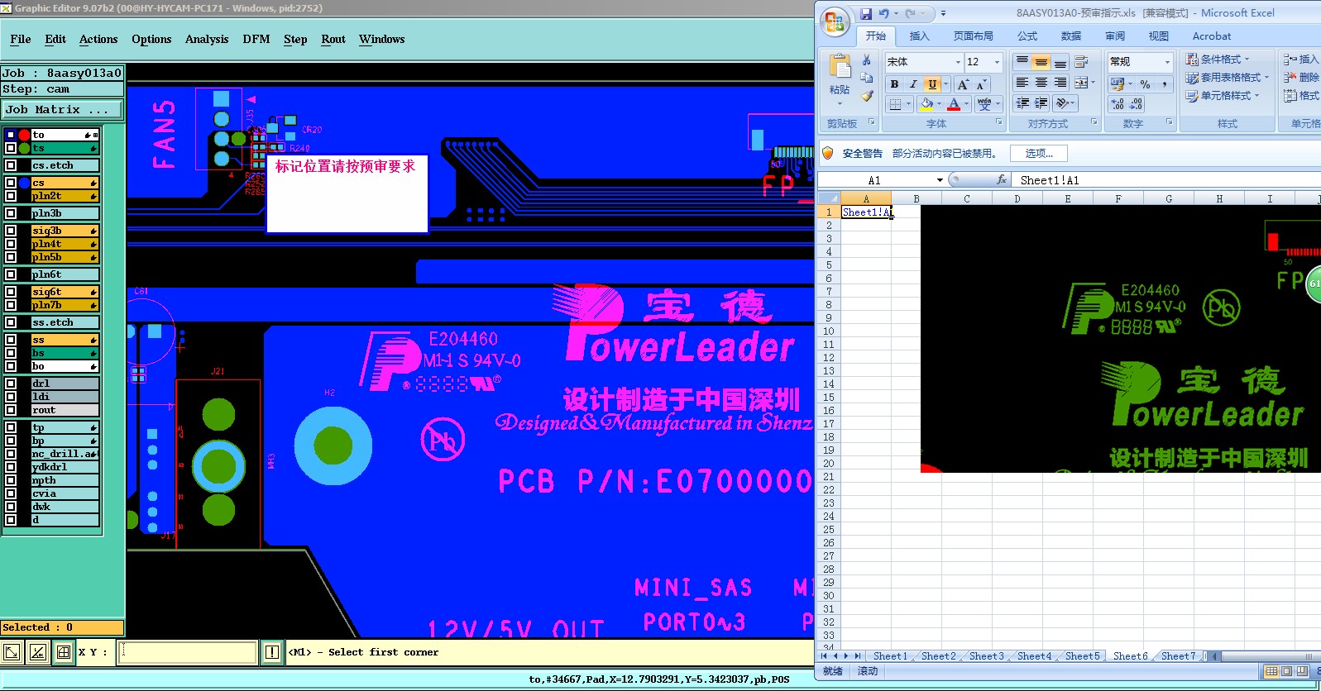Viewport: 1321px width, 691px height.
Task: Open the font size dropdown showing 12
Action: (x=997, y=62)
